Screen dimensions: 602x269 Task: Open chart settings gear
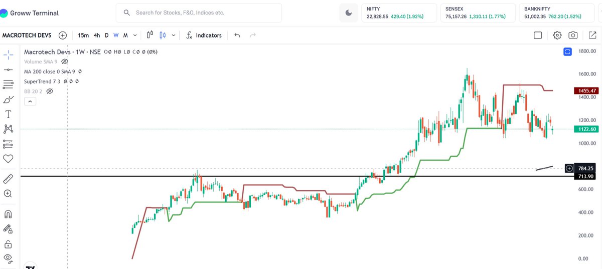(557, 35)
